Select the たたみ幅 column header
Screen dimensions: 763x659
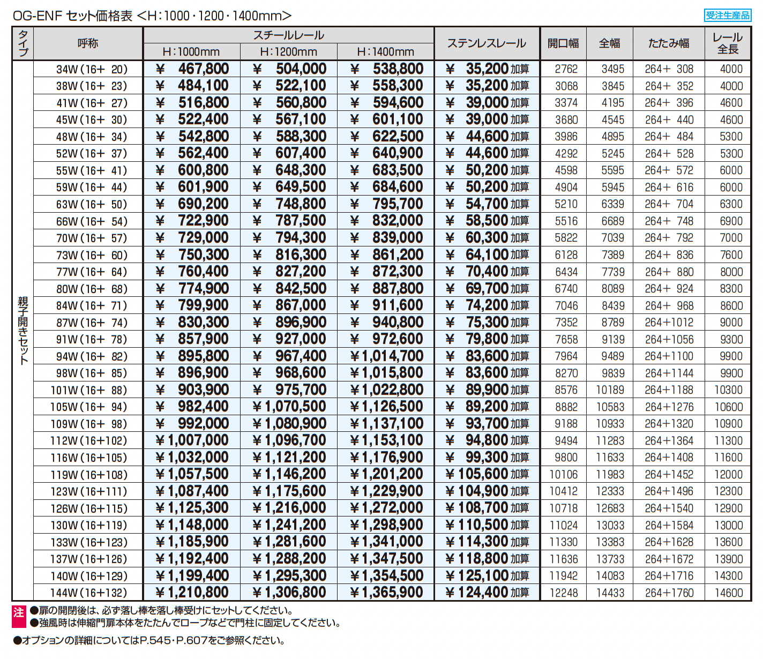tap(668, 43)
